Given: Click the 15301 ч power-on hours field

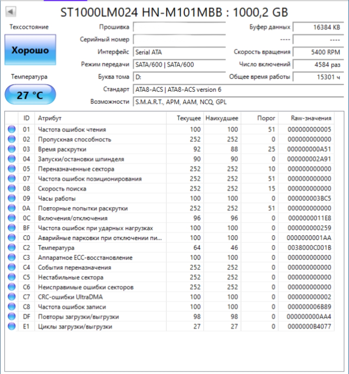Looking at the screenshot, I should tap(318, 77).
